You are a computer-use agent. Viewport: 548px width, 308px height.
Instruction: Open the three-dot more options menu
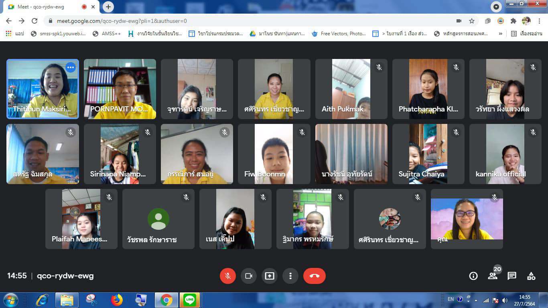[290, 276]
